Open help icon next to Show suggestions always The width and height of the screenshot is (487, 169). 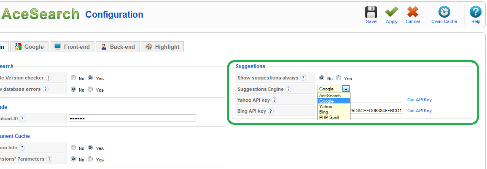303,78
